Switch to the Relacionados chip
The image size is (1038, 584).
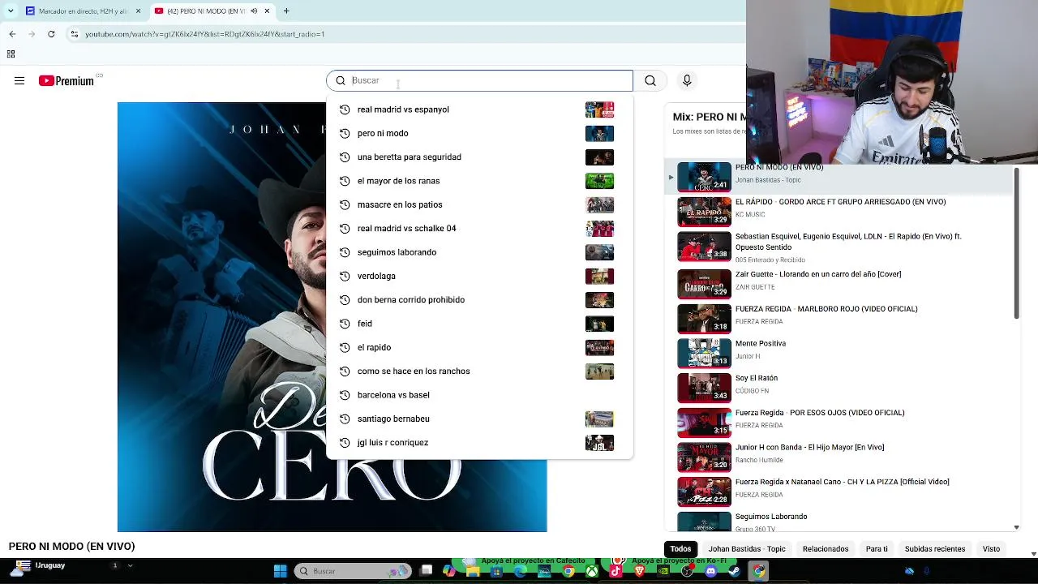point(826,549)
